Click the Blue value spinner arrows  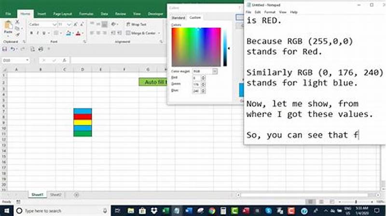[203, 91]
